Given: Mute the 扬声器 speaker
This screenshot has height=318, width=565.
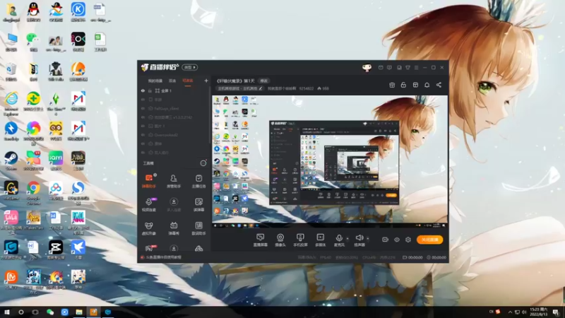Looking at the screenshot, I should click(359, 240).
